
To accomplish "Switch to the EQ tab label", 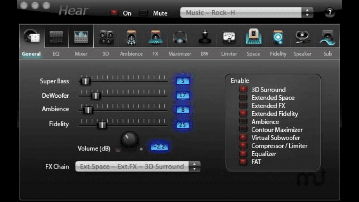I will tap(56, 54).
